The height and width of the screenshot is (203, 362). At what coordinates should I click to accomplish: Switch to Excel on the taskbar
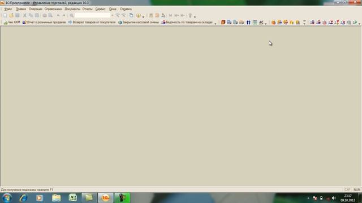pyautogui.click(x=73, y=198)
